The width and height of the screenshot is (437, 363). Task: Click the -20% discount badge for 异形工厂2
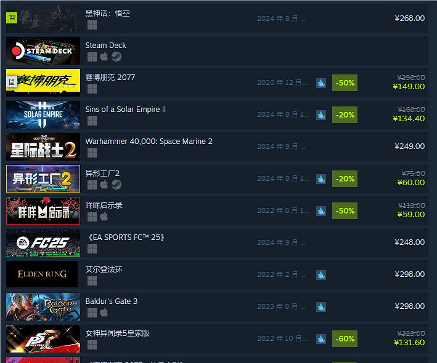tap(345, 179)
